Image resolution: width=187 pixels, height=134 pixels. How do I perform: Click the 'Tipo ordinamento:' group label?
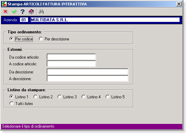click(x=25, y=32)
